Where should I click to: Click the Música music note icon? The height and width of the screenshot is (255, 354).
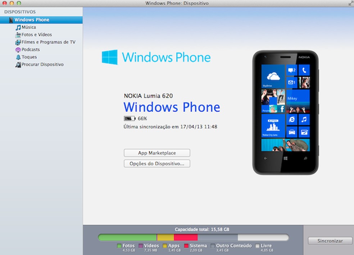[18, 28]
